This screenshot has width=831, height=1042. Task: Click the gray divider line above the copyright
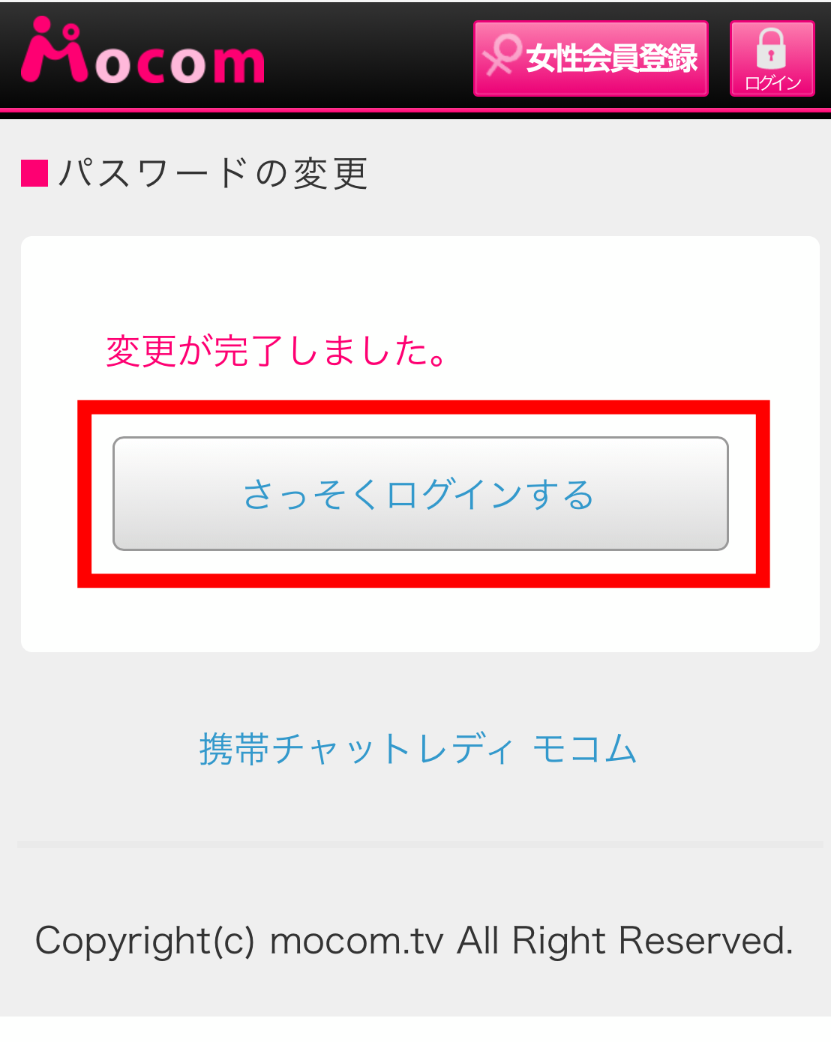(x=420, y=844)
